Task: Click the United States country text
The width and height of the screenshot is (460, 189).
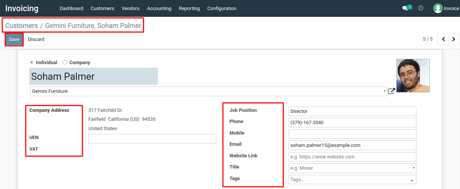Action: [x=103, y=129]
